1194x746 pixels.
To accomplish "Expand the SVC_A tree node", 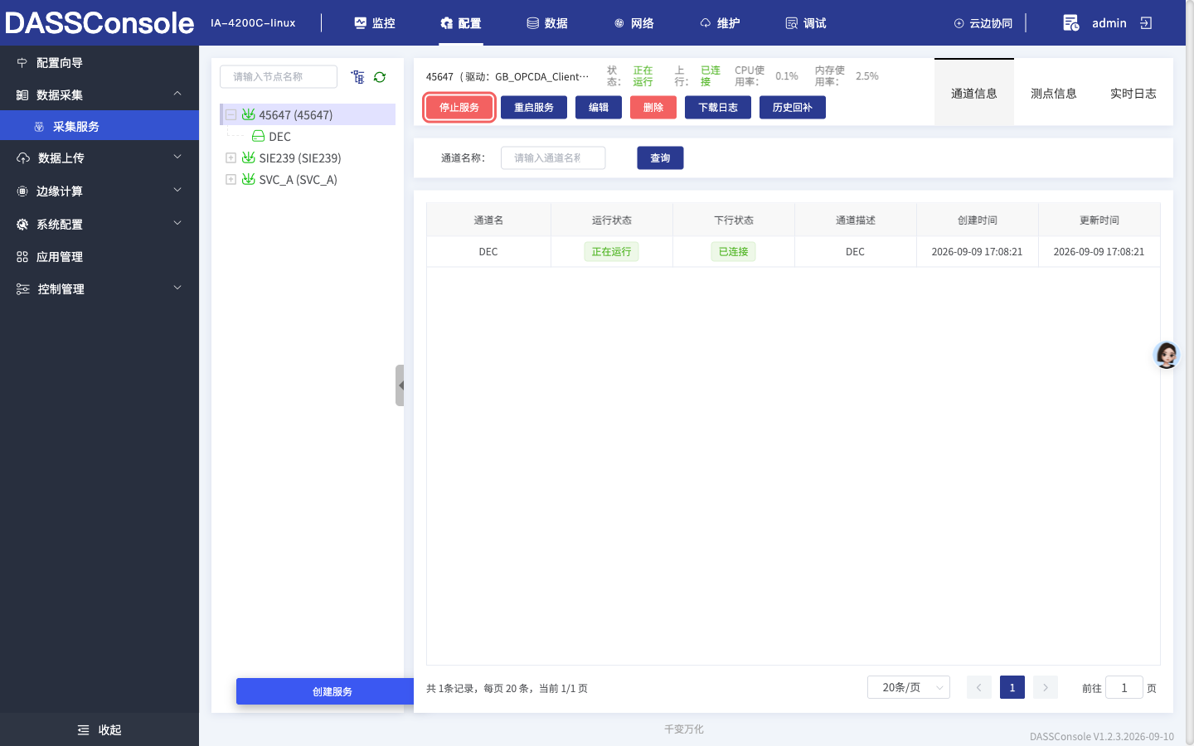I will [231, 179].
